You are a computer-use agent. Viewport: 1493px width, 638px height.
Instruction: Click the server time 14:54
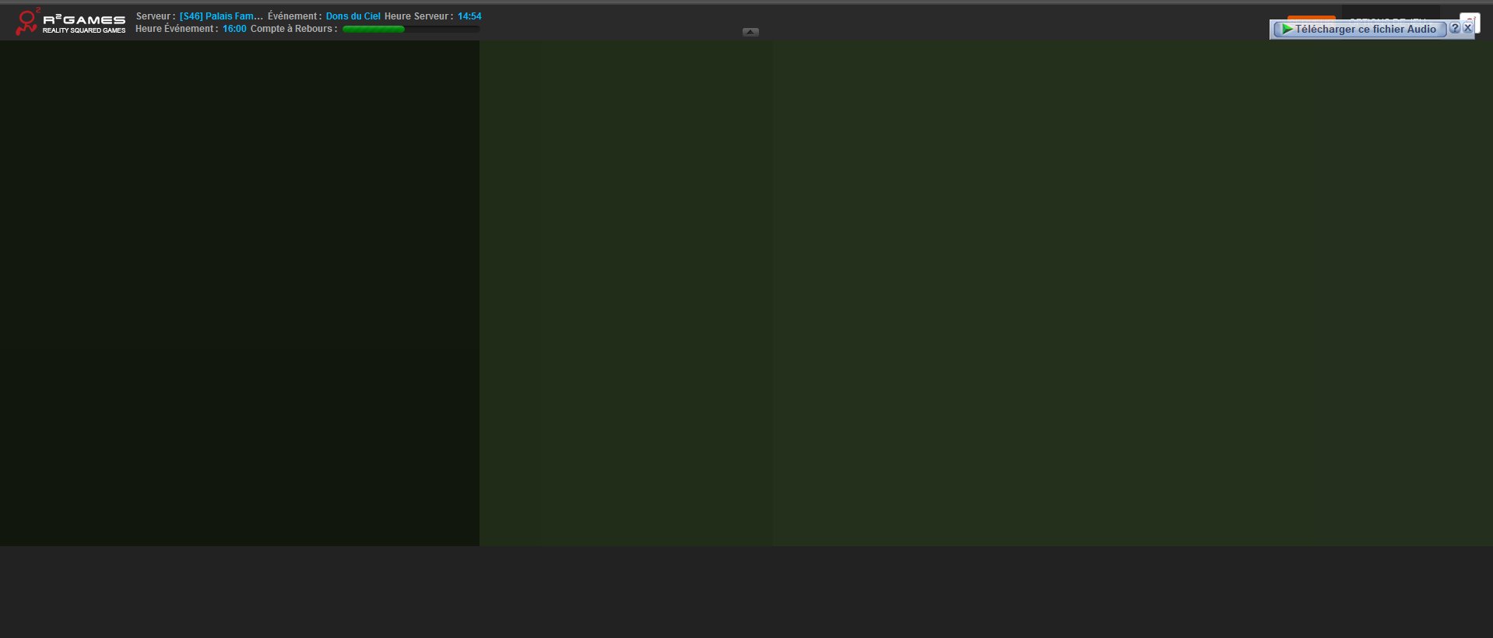pos(469,16)
